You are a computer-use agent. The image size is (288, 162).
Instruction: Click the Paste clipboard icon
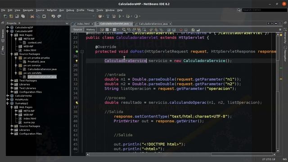pos(44,16)
